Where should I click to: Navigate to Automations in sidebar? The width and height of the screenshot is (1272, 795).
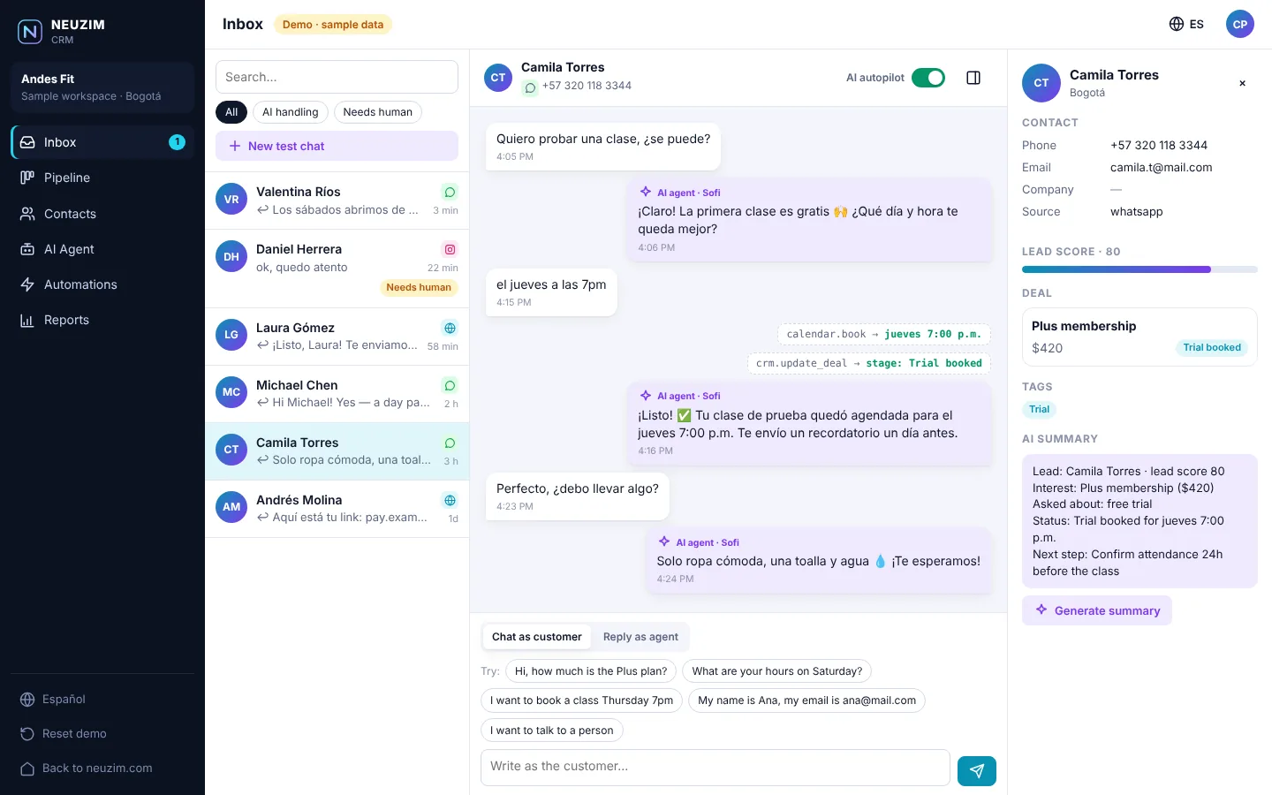click(x=102, y=284)
